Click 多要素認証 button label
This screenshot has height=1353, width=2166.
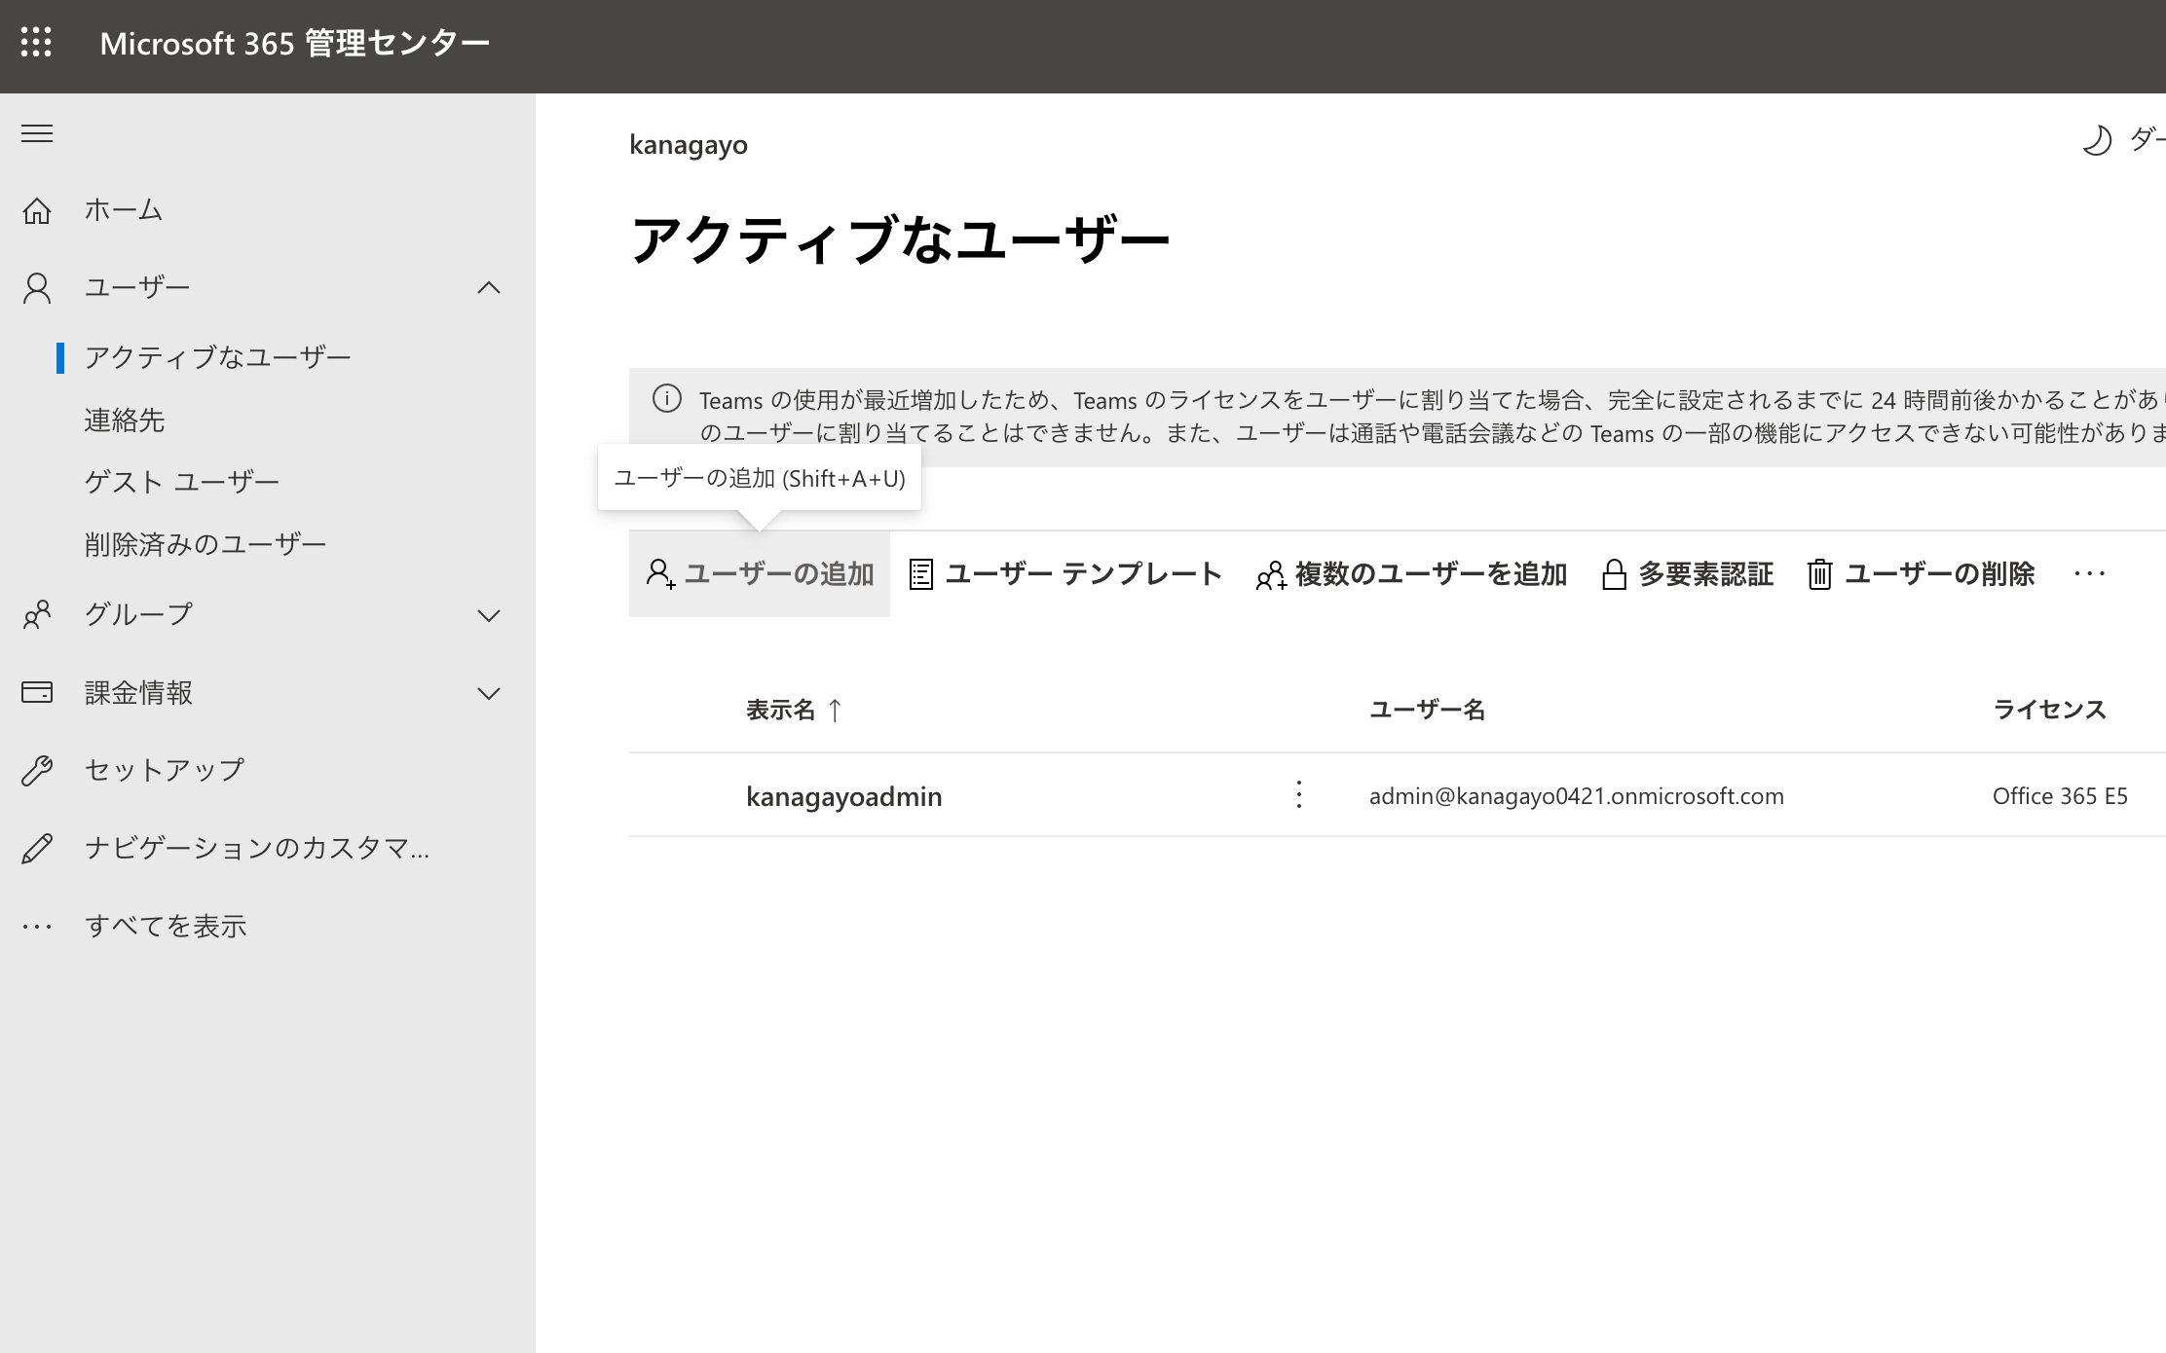1706,574
